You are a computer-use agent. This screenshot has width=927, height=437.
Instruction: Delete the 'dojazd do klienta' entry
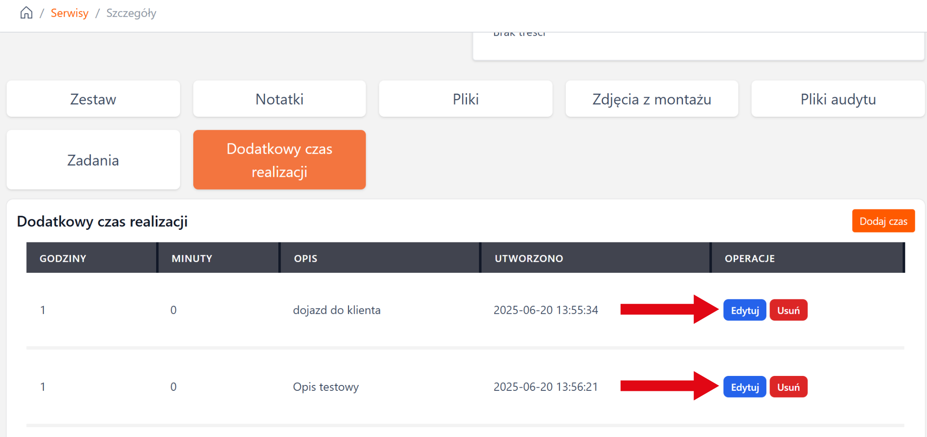[788, 310]
